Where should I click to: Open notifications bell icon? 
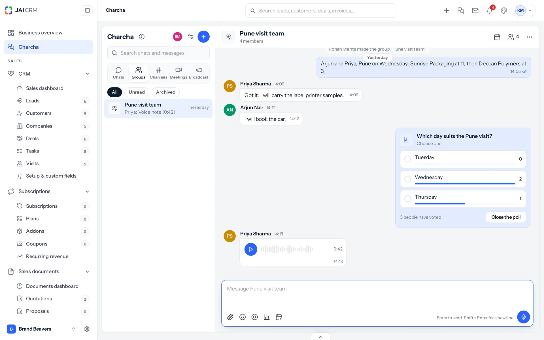tap(489, 10)
